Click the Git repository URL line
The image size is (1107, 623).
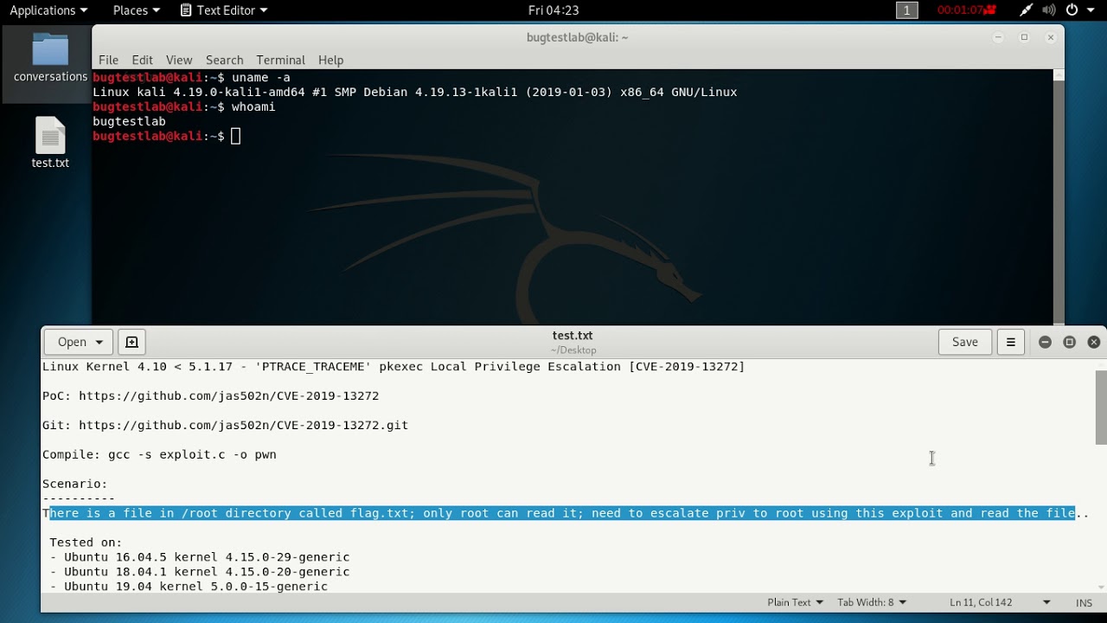coord(225,425)
